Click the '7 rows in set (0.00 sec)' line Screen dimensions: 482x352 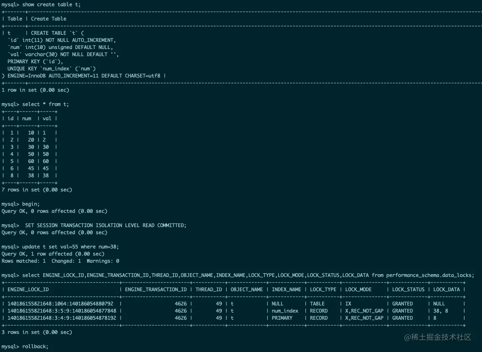tap(37, 190)
